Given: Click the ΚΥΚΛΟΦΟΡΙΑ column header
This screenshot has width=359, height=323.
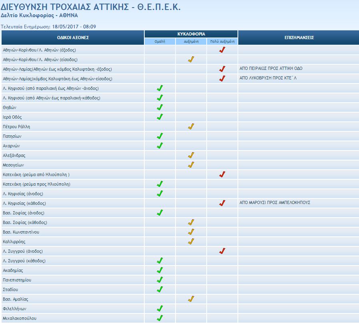Looking at the screenshot, I should [x=191, y=34].
